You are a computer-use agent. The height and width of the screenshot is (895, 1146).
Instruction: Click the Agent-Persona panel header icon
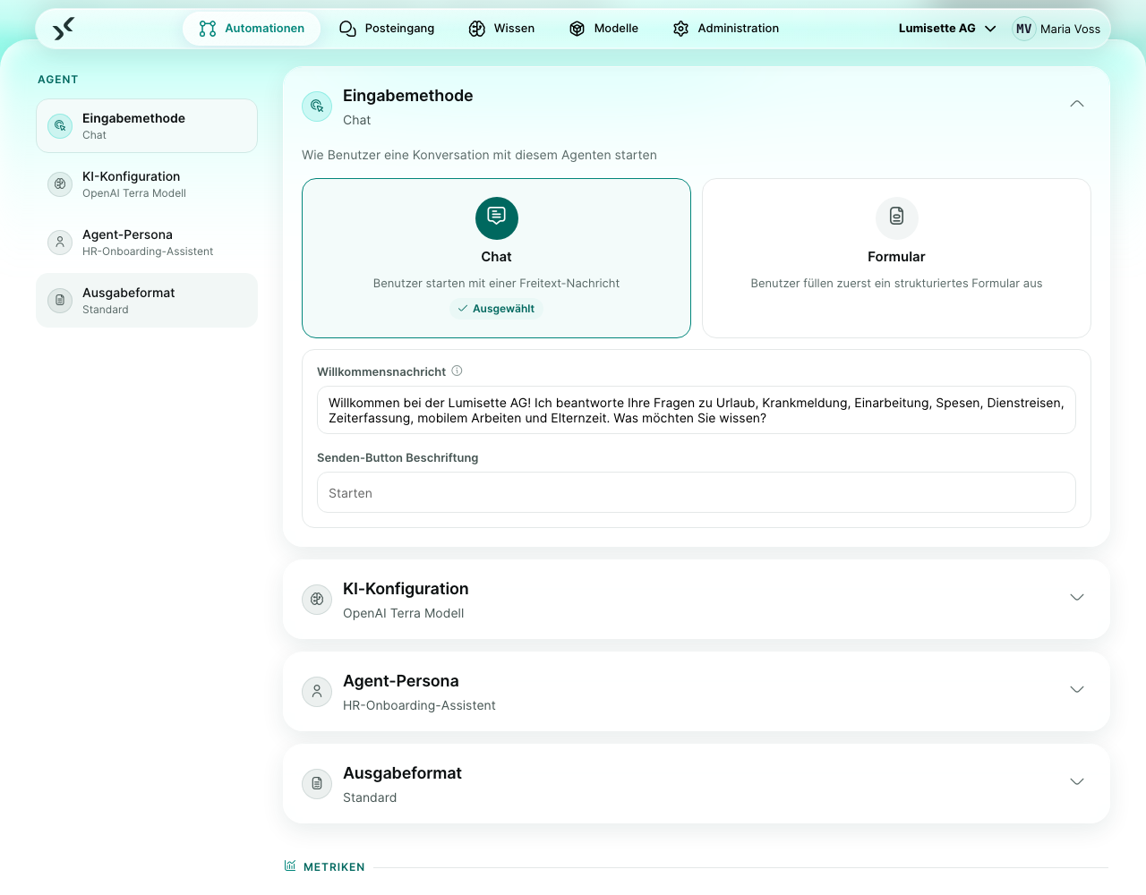317,692
